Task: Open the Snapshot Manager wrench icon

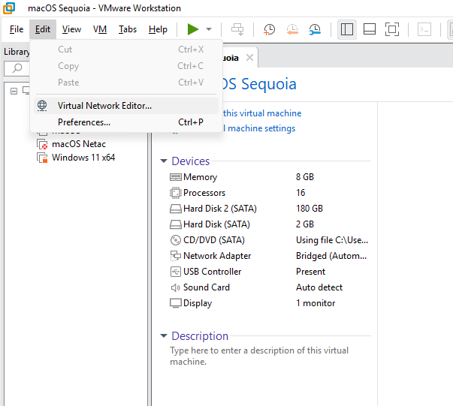Action: click(315, 29)
